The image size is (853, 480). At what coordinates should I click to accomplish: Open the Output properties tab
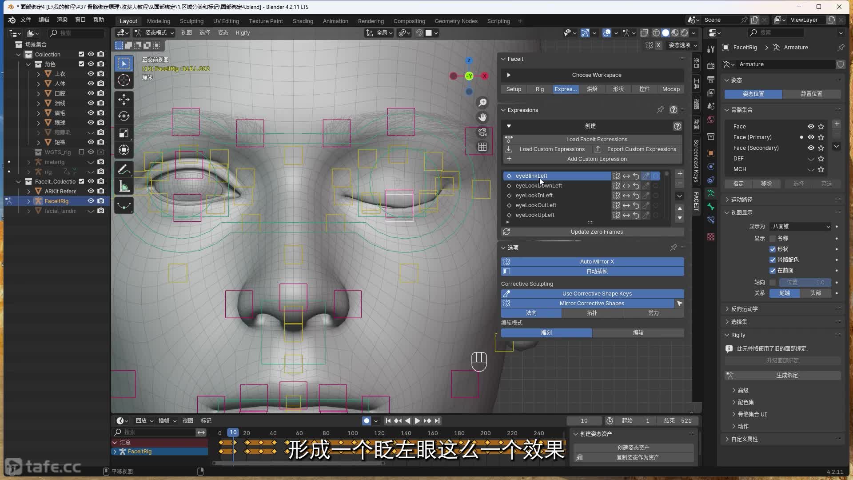click(x=711, y=79)
